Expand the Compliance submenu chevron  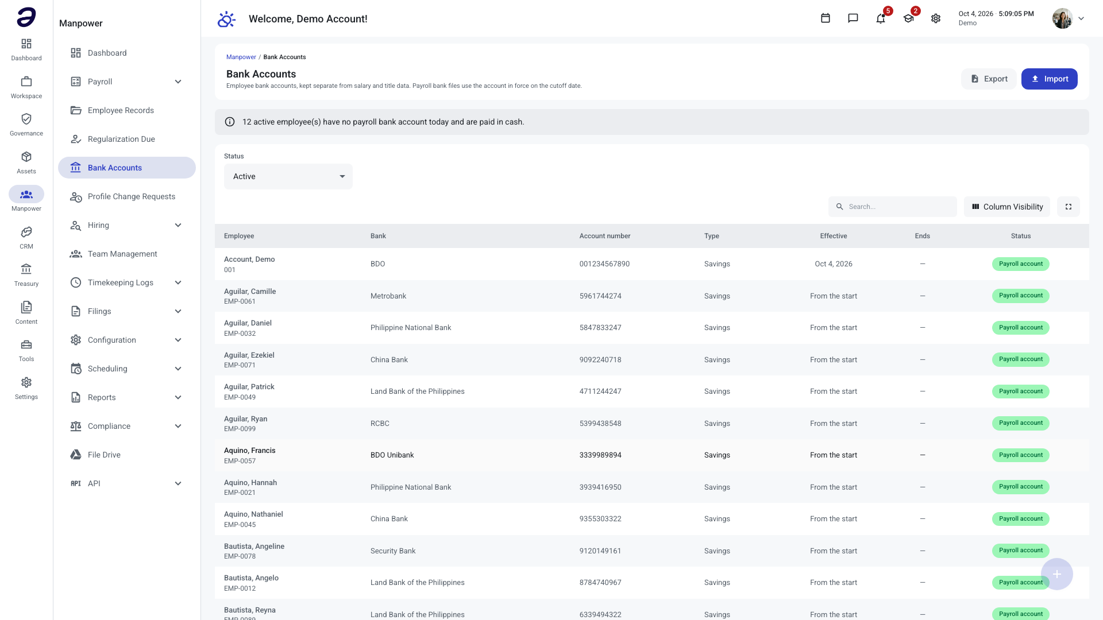point(178,426)
